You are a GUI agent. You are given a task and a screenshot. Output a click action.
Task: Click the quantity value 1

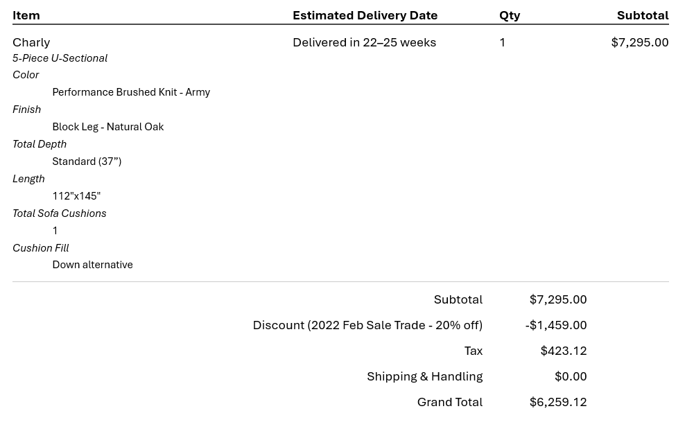pos(503,42)
